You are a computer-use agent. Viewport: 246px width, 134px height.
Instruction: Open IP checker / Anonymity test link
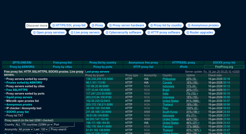tap(24, 108)
